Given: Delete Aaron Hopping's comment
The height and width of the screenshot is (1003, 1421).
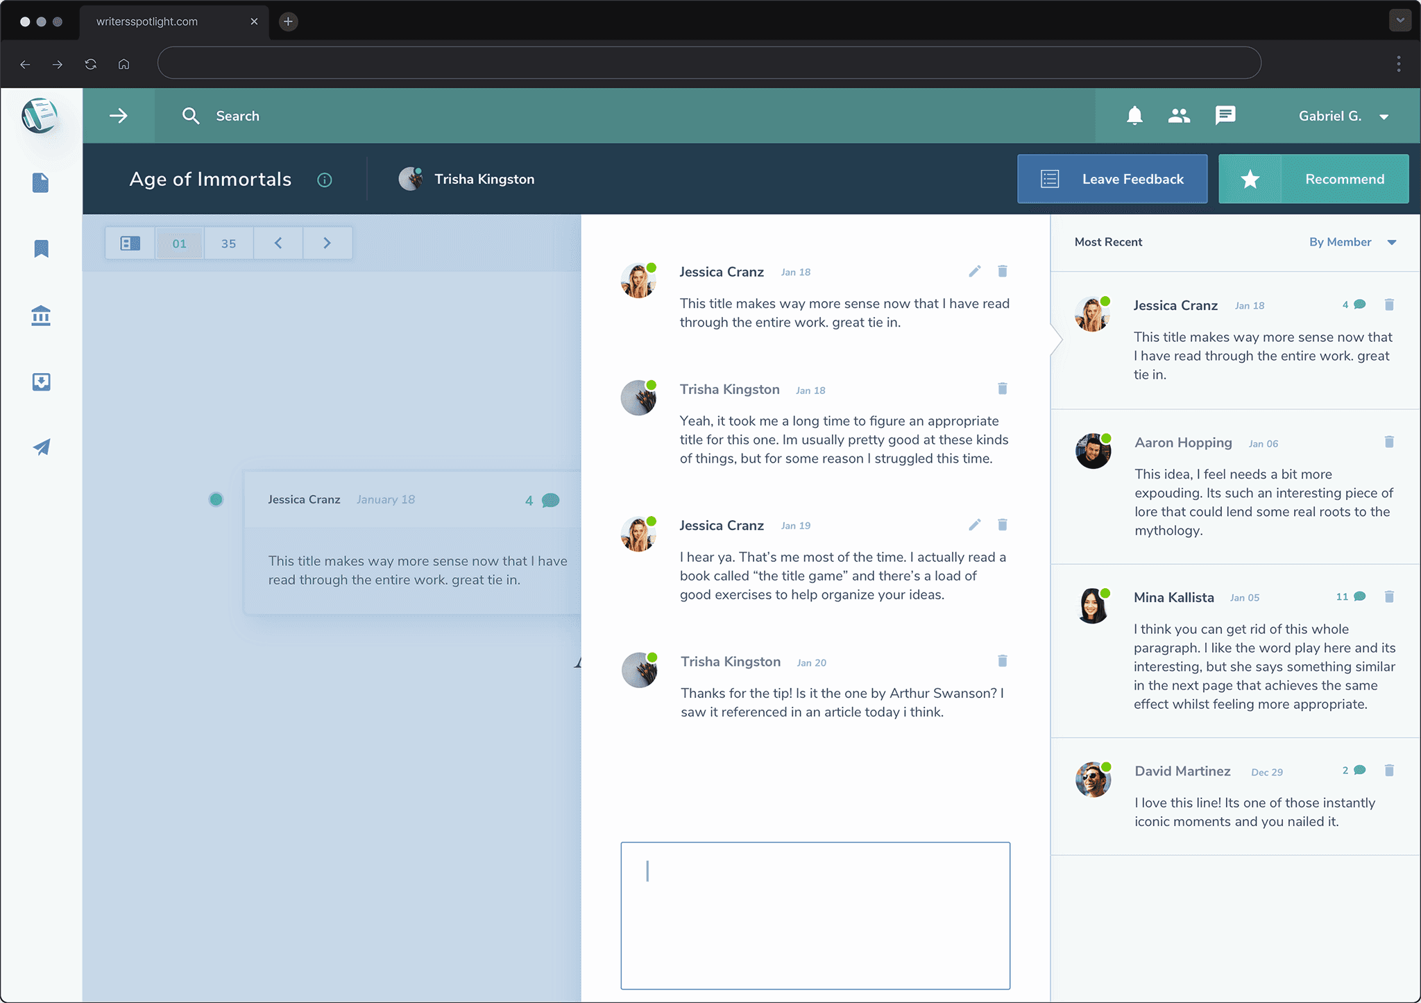Looking at the screenshot, I should (1389, 442).
